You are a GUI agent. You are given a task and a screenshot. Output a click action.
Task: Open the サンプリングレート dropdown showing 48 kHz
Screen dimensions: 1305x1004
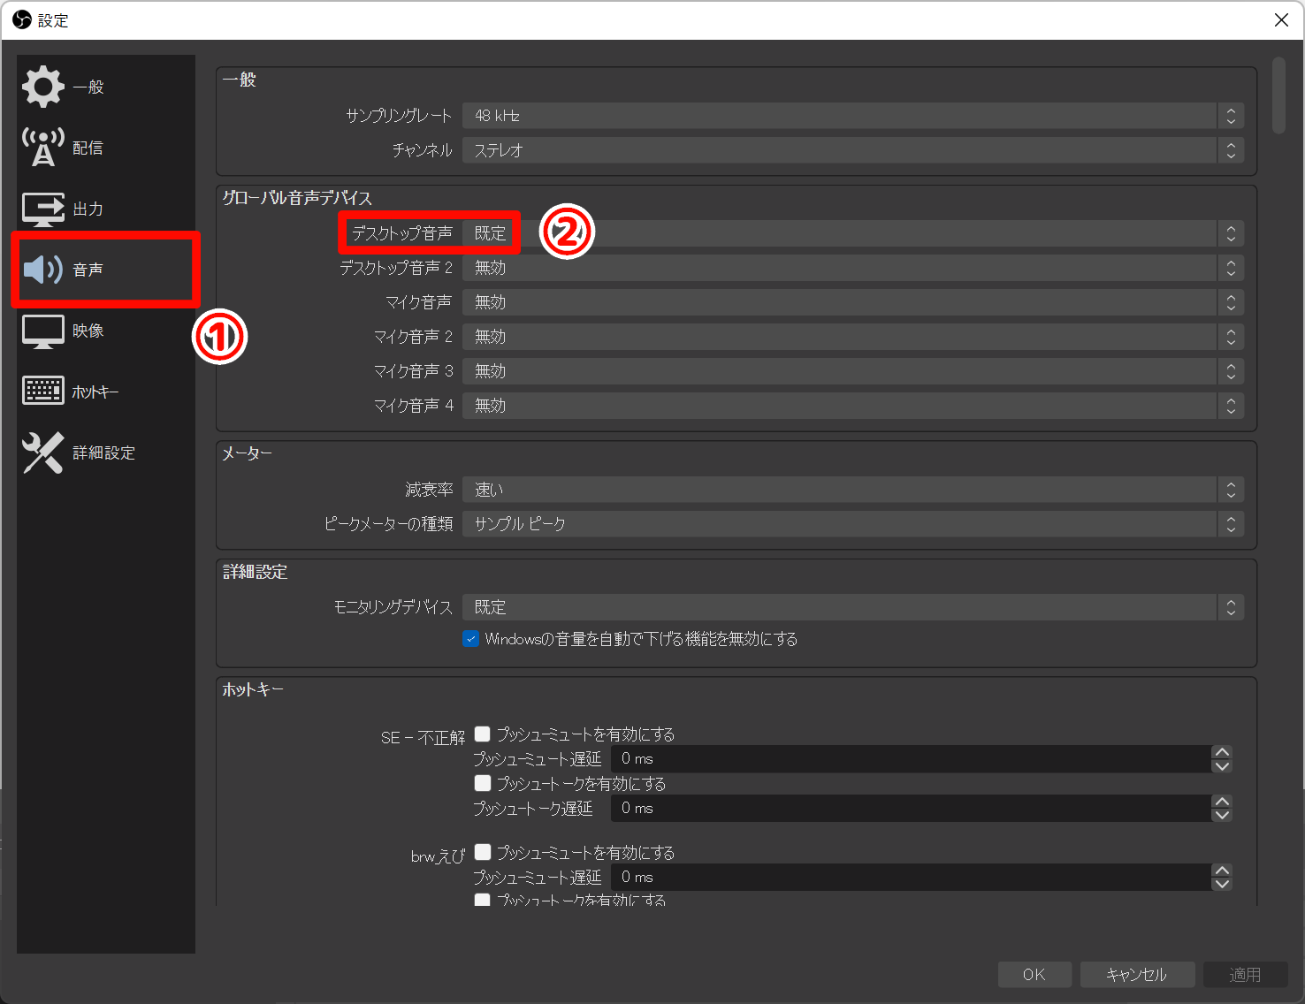(853, 116)
